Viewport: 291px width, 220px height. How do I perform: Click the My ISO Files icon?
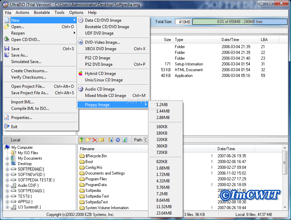tap(14, 153)
